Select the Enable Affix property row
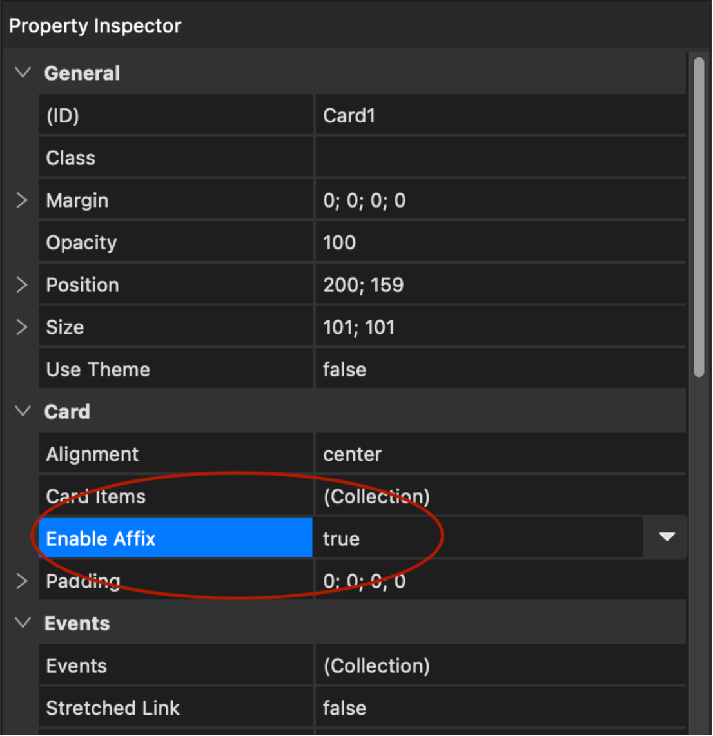This screenshot has width=713, height=736. pos(175,539)
